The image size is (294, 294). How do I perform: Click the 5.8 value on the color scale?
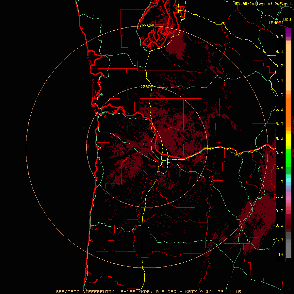279,109
